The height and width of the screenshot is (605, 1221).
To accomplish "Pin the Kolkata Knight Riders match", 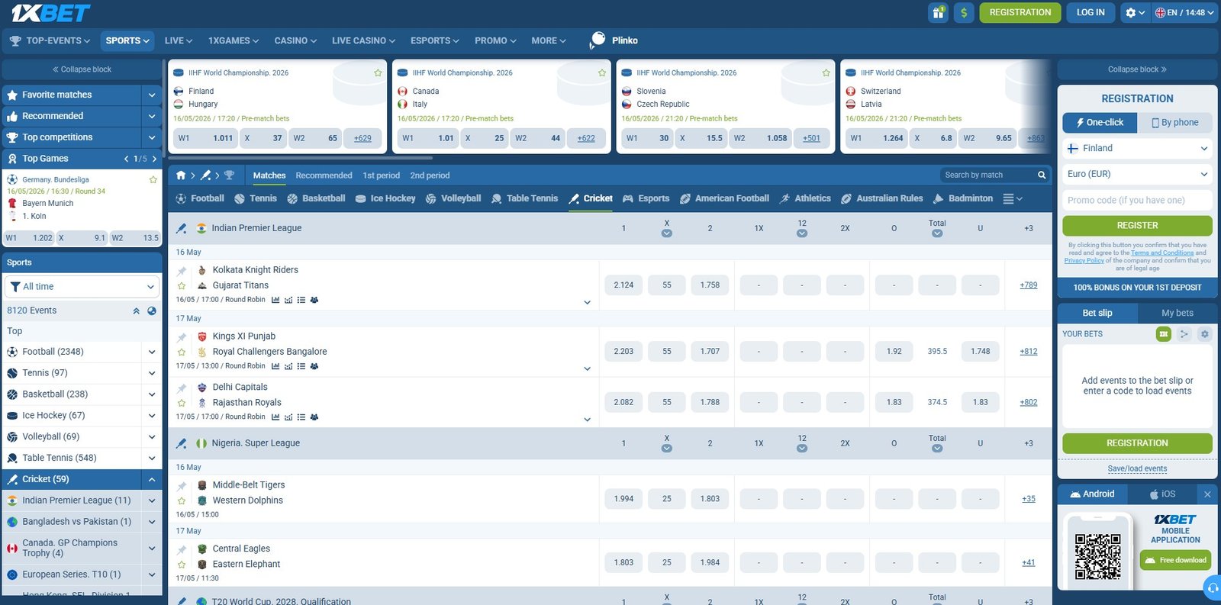I will pos(182,271).
